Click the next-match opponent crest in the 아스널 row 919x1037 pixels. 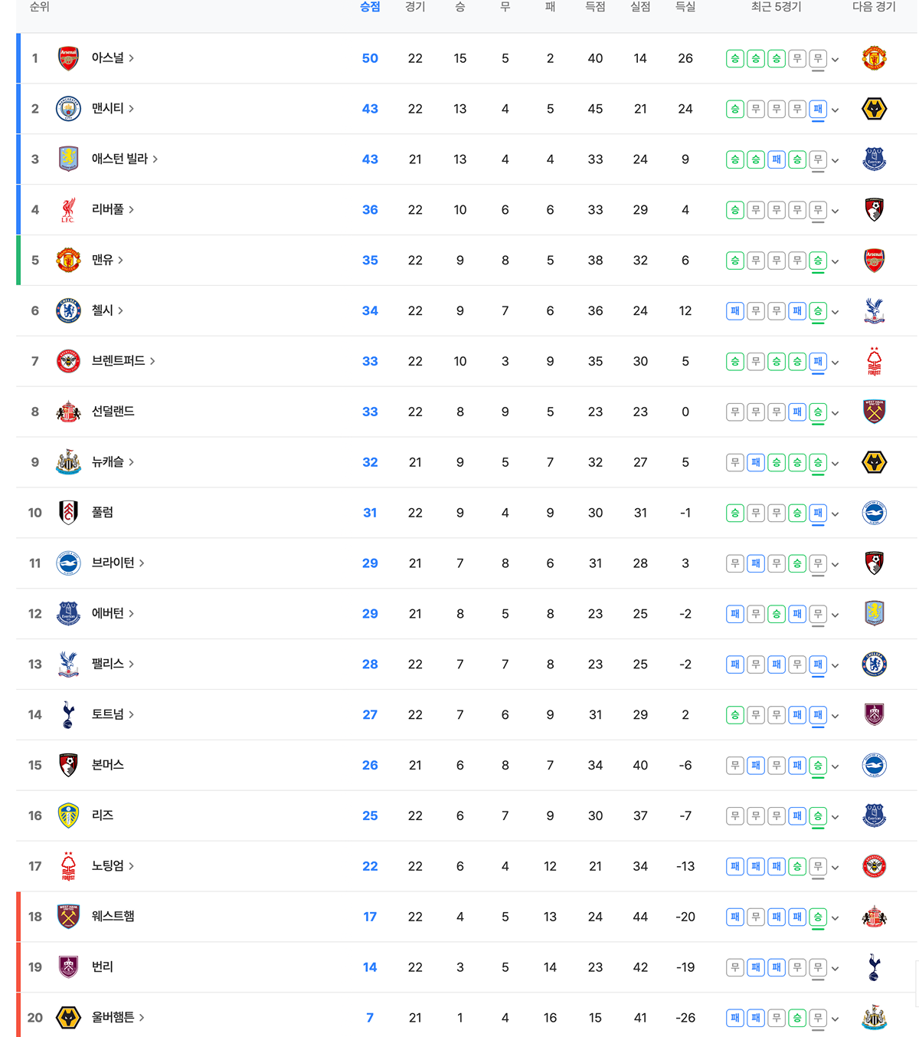click(874, 58)
